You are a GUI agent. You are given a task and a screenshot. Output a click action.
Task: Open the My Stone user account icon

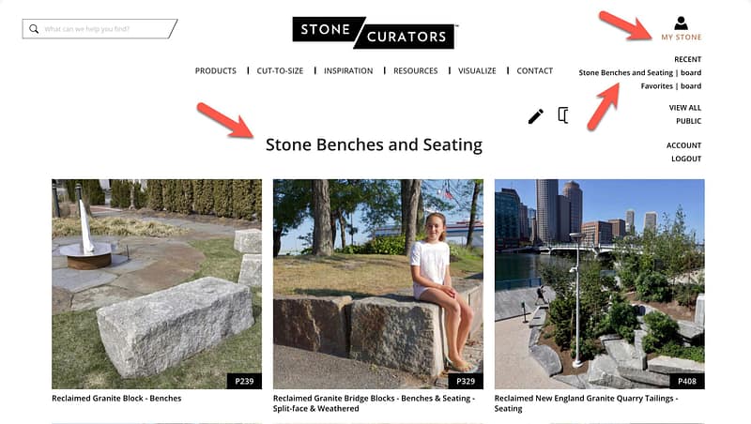[x=681, y=23]
